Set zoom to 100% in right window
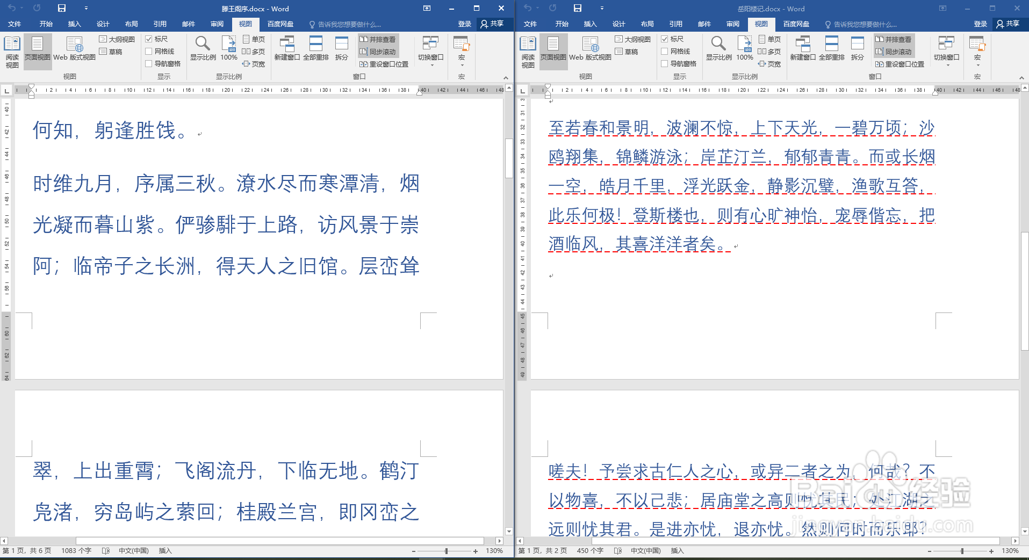This screenshot has height=560, width=1029. coord(745,48)
